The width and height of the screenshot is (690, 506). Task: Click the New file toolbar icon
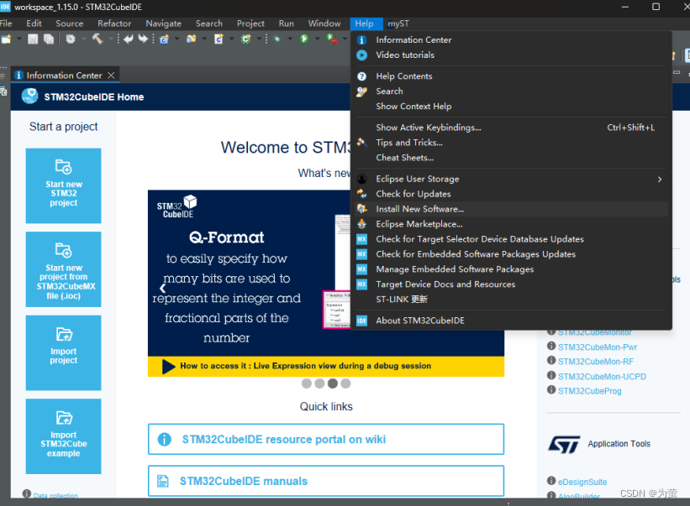[x=6, y=39]
